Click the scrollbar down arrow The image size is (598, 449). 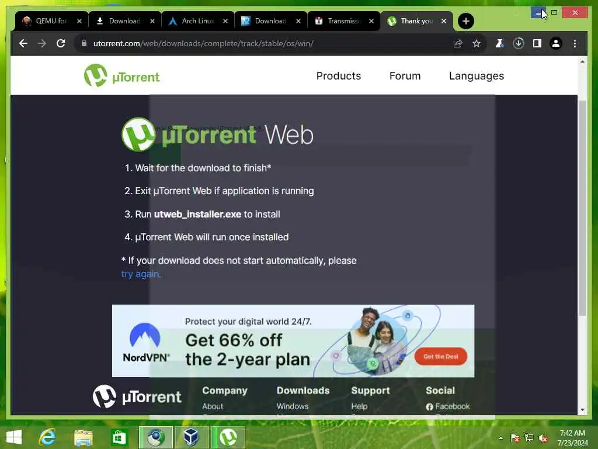[x=582, y=410]
